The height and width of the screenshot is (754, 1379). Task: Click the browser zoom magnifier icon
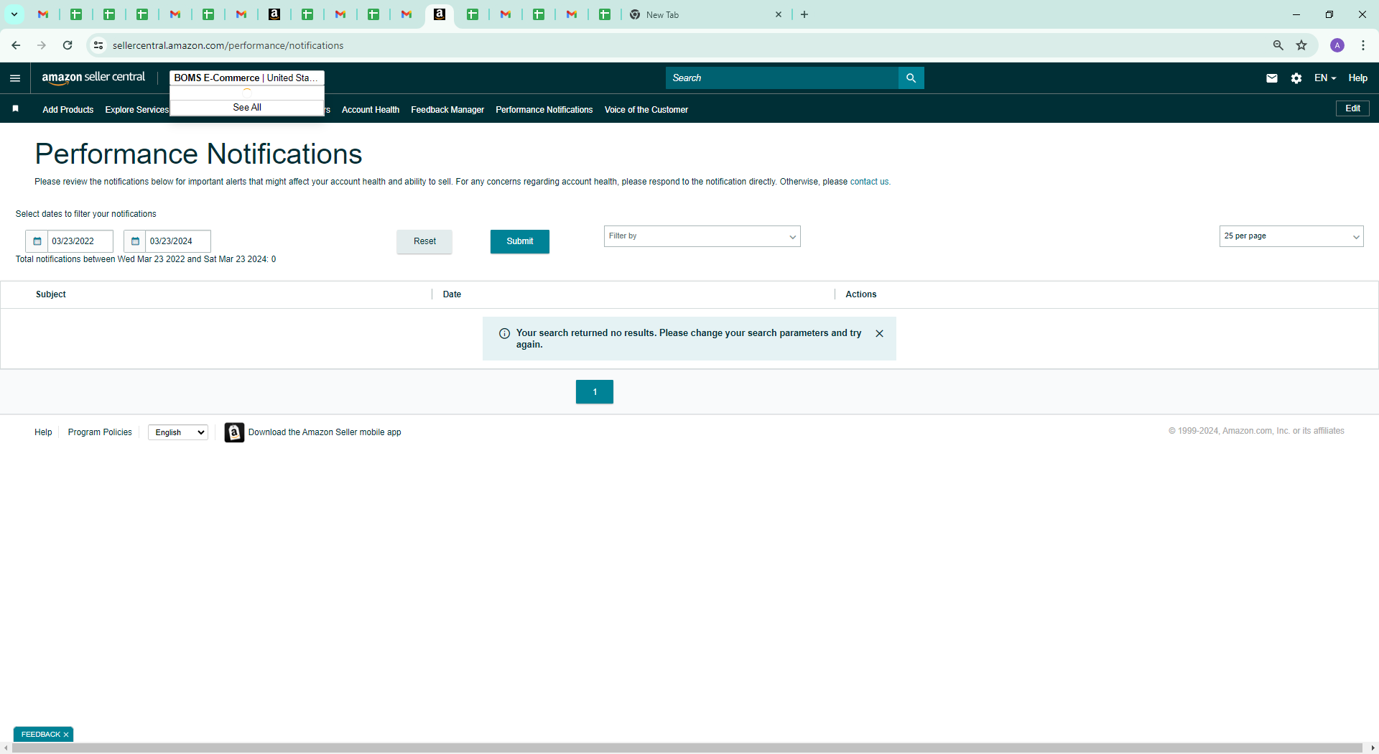click(x=1278, y=45)
